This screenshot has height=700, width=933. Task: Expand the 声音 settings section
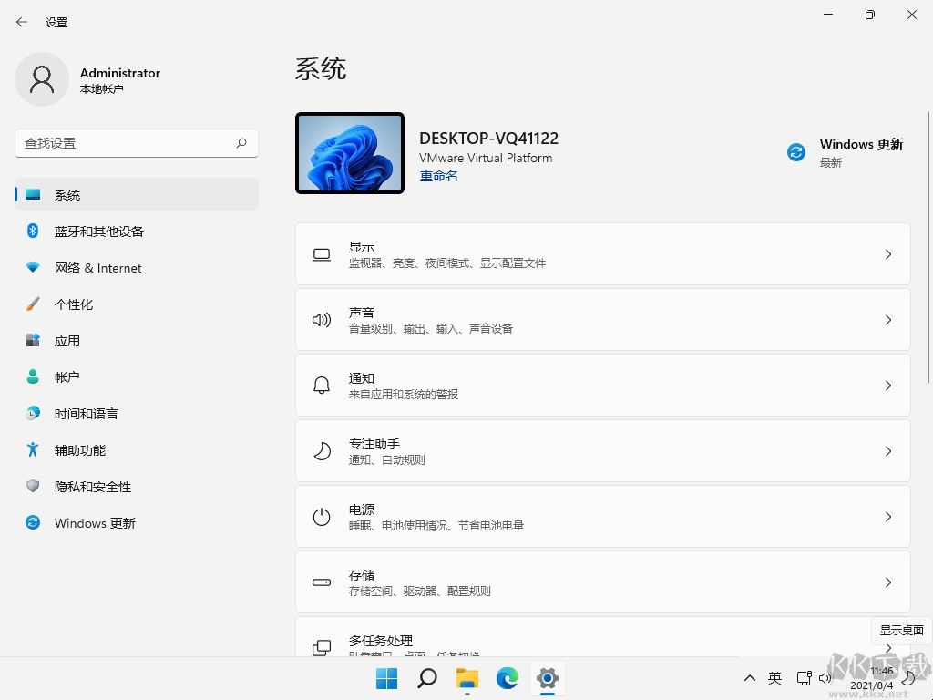point(601,320)
